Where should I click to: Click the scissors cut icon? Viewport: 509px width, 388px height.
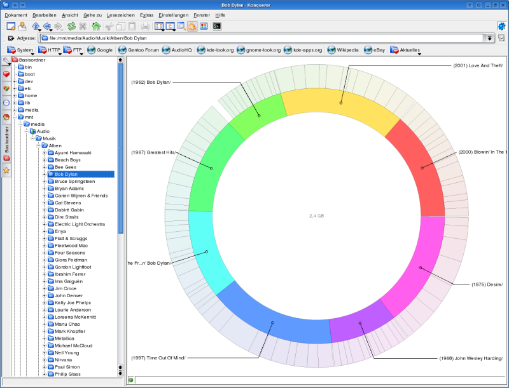[109, 26]
